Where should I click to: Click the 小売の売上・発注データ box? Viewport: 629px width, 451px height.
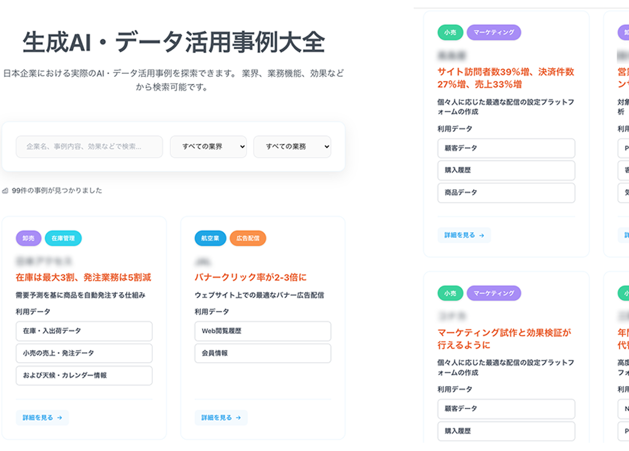84,353
